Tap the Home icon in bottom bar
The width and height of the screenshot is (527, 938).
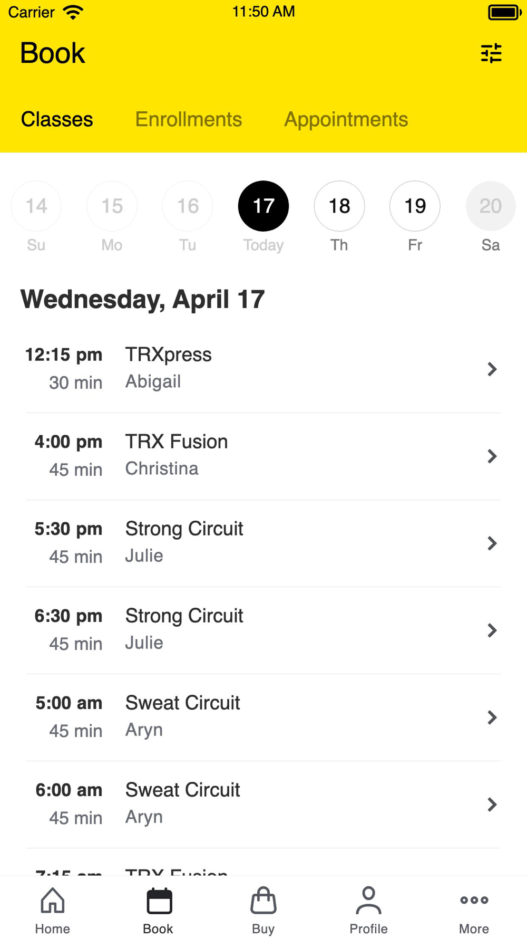[53, 901]
